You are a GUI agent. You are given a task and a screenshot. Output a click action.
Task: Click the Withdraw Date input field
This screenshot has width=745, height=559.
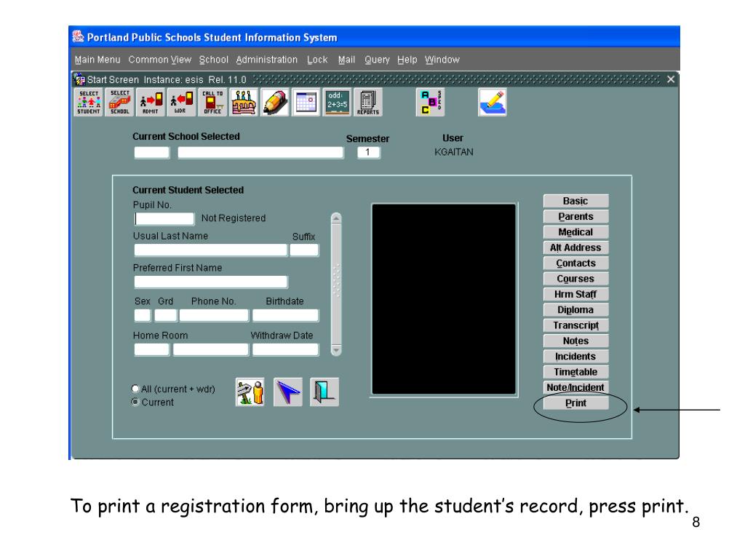tap(285, 349)
